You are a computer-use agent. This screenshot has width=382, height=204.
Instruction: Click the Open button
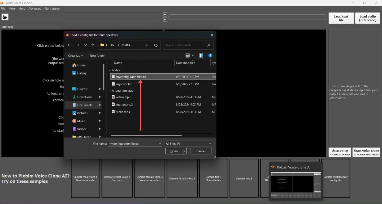174,151
